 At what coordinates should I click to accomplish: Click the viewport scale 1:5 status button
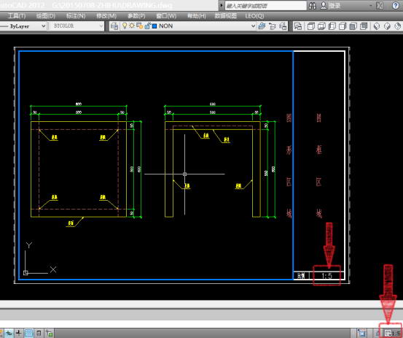click(391, 334)
